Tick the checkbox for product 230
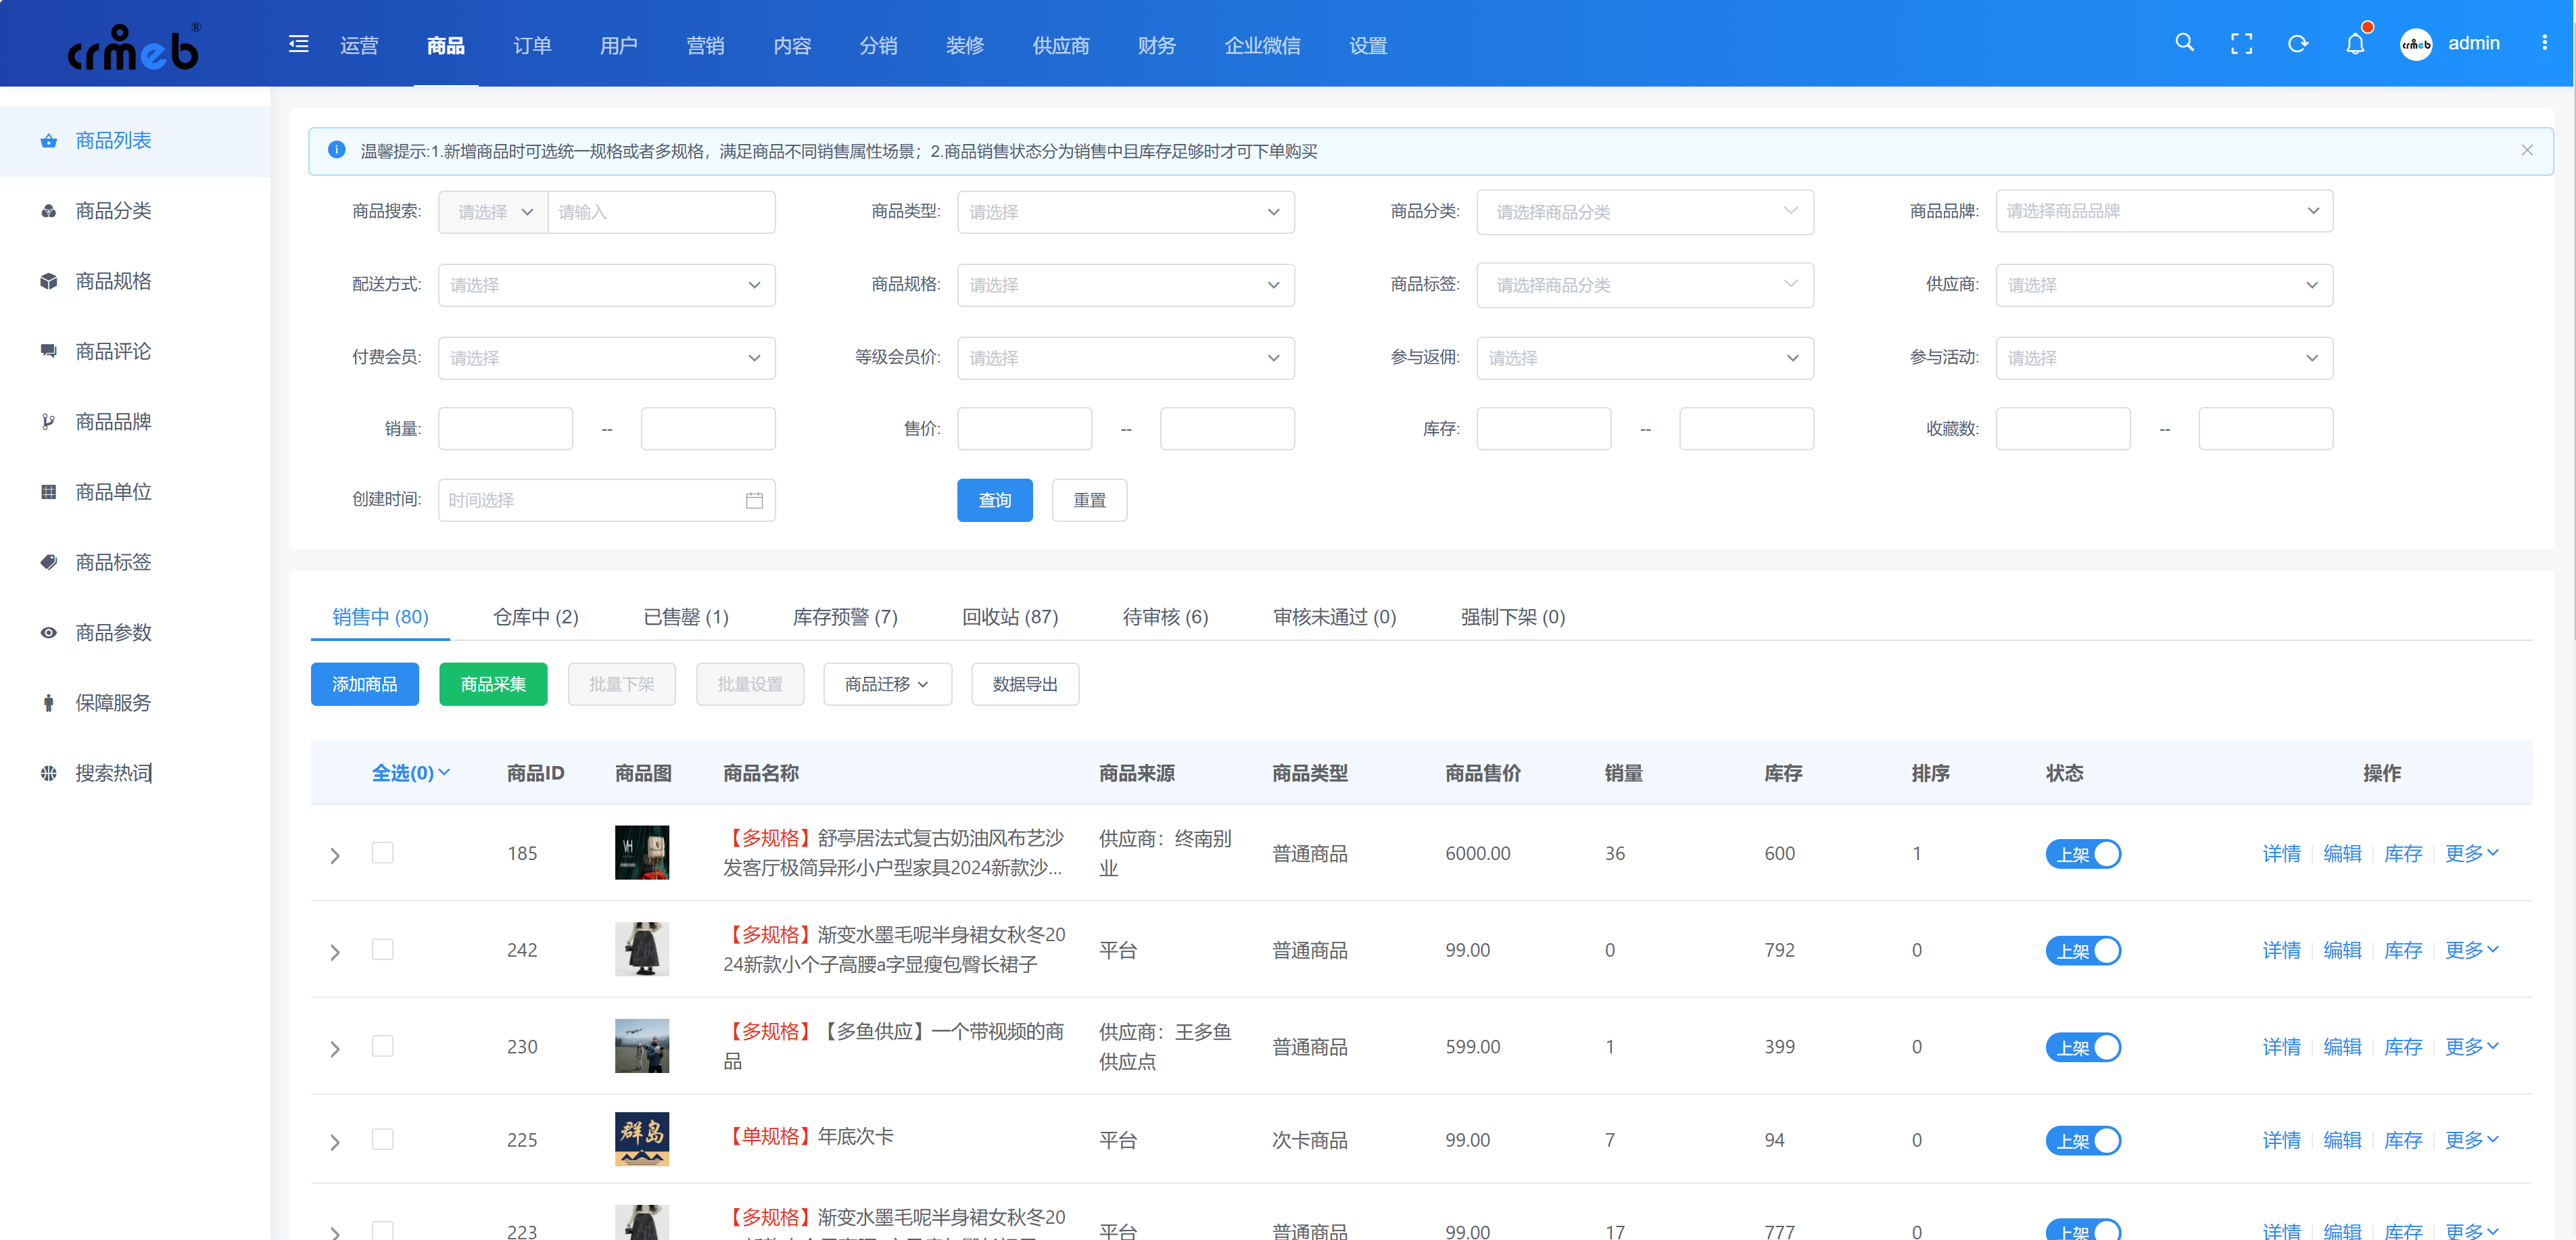This screenshot has height=1240, width=2576. [x=382, y=1046]
